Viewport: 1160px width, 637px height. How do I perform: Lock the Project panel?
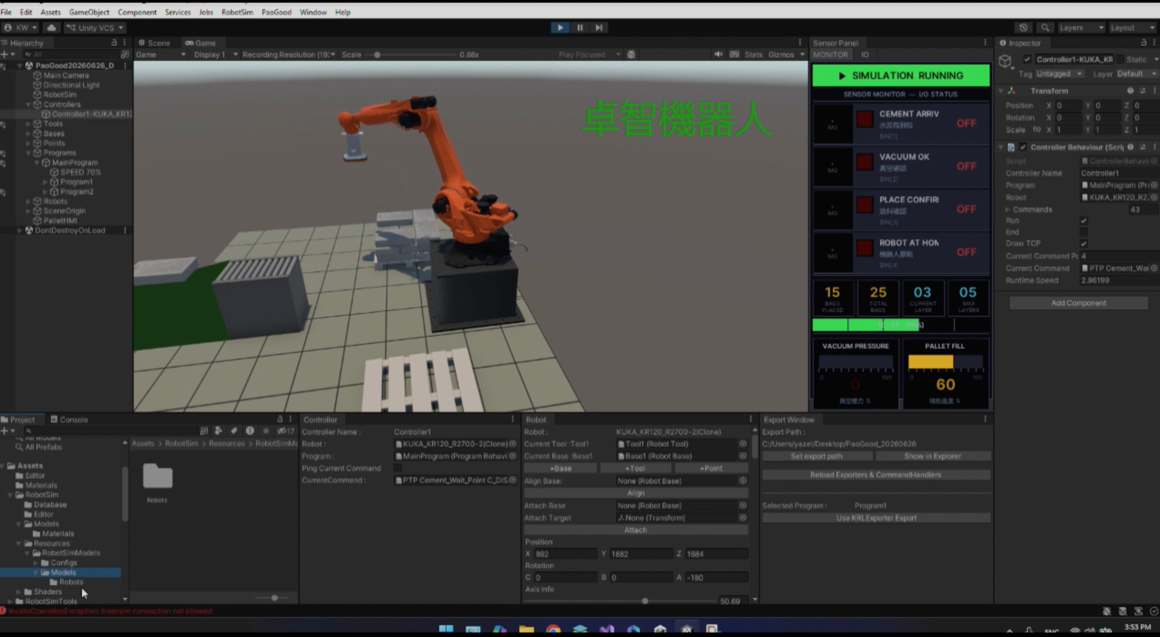(280, 419)
